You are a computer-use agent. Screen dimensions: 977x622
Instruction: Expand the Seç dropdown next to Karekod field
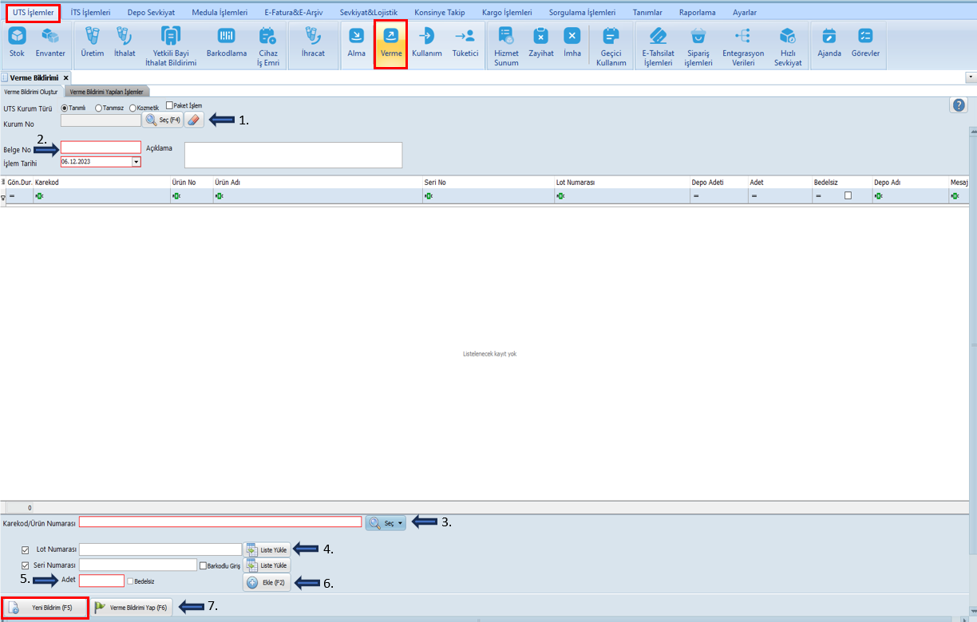click(x=401, y=523)
